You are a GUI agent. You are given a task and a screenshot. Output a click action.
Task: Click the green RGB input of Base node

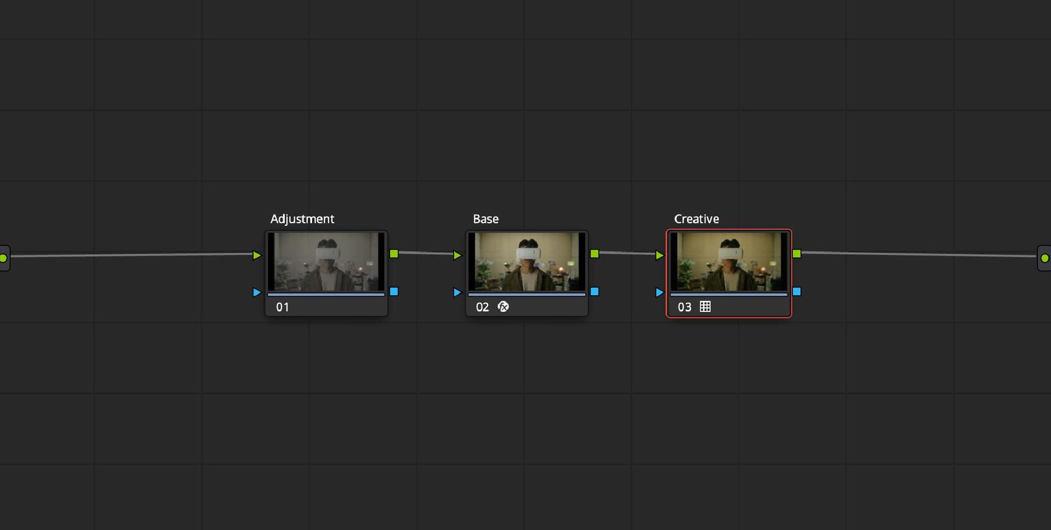tap(457, 255)
